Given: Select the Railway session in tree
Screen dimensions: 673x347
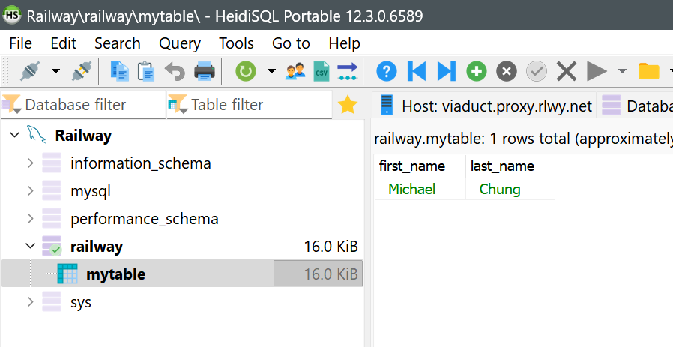Looking at the screenshot, I should (x=83, y=136).
